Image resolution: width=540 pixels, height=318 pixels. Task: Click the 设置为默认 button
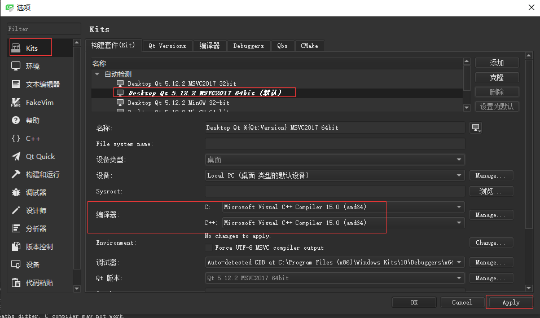[x=497, y=107]
